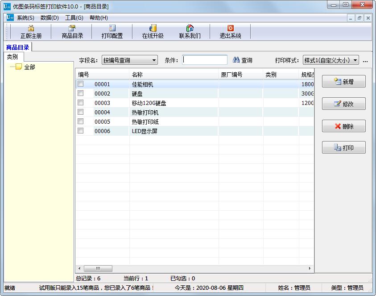Check the box for item 00002
The width and height of the screenshot is (376, 296).
81,93
